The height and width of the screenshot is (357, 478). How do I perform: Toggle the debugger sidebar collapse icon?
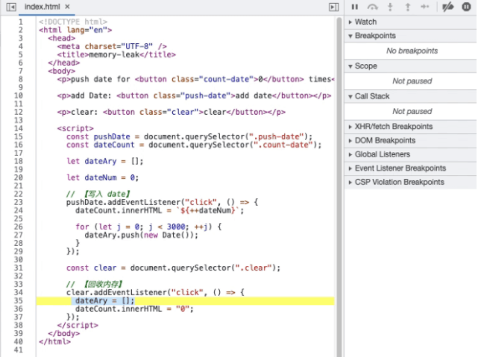click(x=334, y=7)
